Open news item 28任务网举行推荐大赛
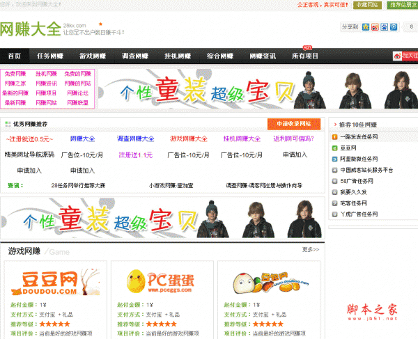 [78, 185]
